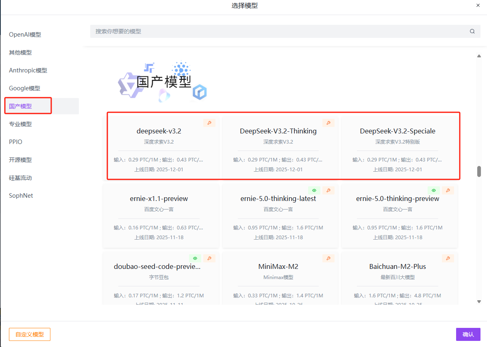Click the wrench icon on Baichuan-M2-Plus card
487x347 pixels.
448,258
